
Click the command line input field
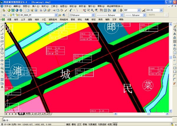click(88, 120)
